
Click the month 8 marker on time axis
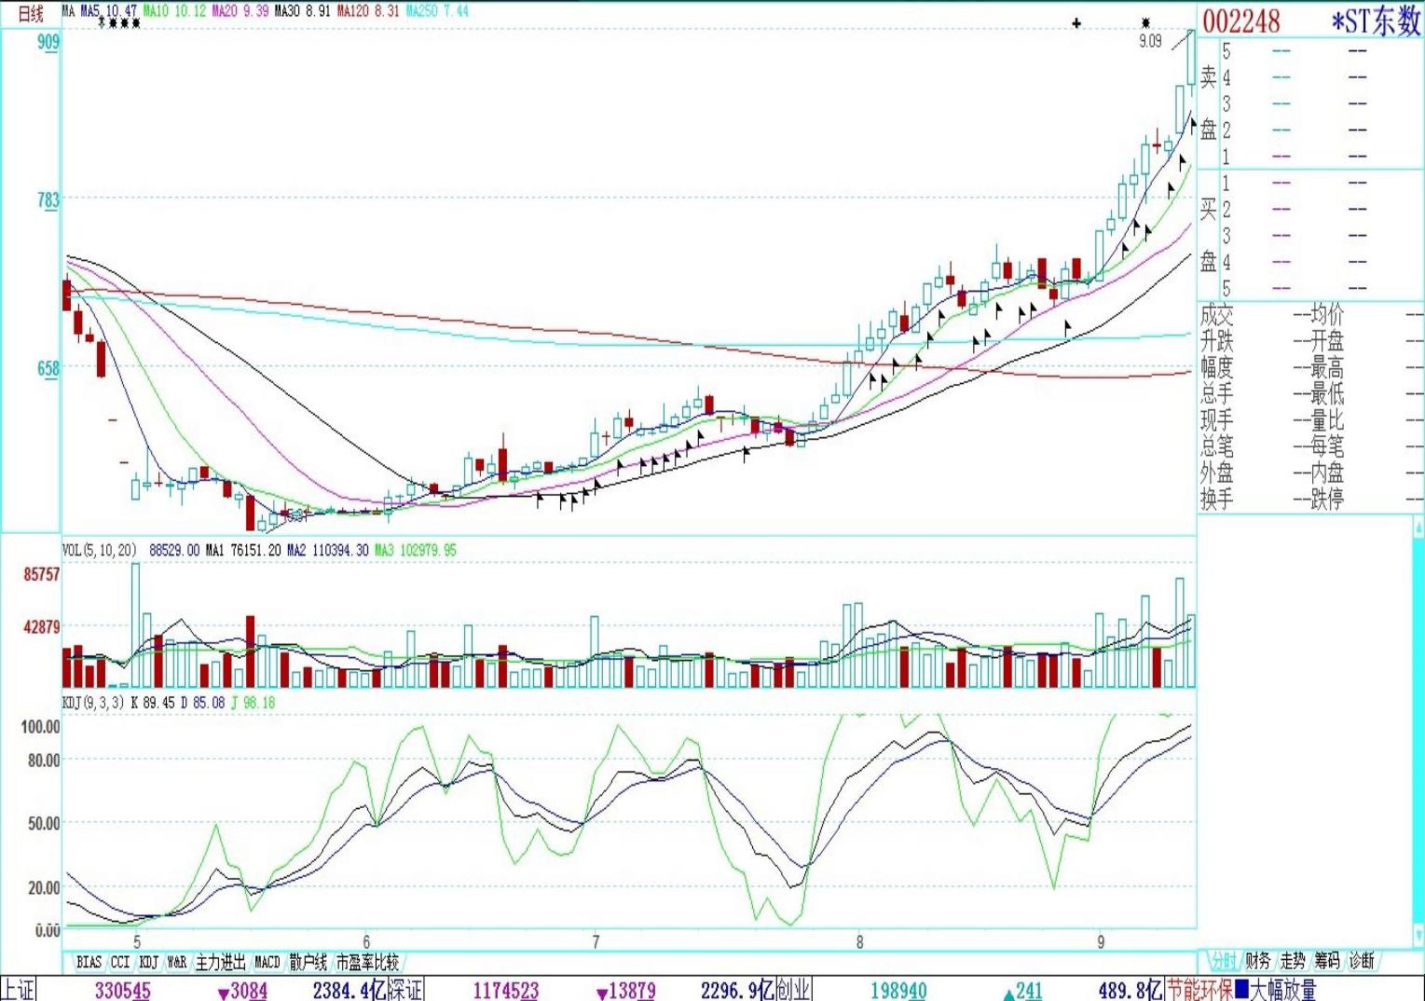859,941
